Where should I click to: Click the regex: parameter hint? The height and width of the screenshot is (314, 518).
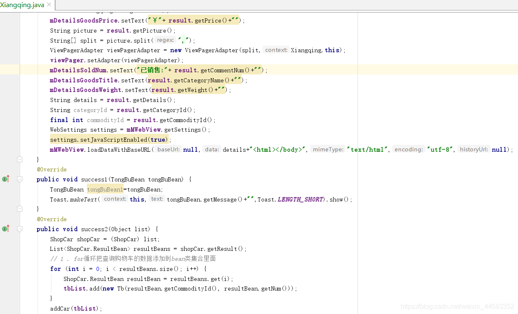pos(165,40)
